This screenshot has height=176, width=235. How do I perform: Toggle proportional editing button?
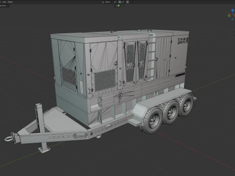pos(128,2)
